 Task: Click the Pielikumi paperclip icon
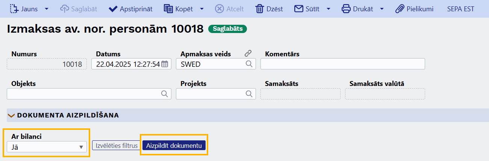pyautogui.click(x=400, y=9)
